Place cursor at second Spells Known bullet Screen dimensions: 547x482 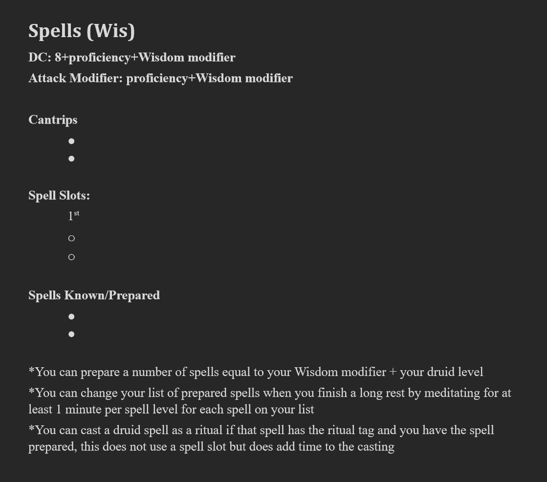[71, 334]
